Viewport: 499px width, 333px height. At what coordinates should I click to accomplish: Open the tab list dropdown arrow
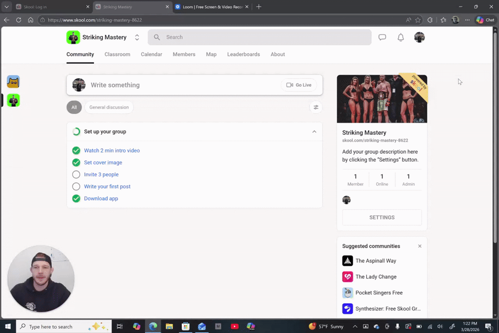(x=6, y=7)
